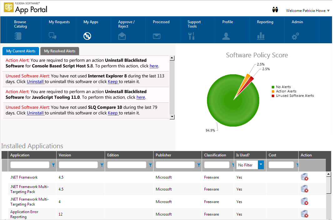Click the Version filter text field
Image resolution: width=333 pixels, height=220 pixels.
point(78,165)
